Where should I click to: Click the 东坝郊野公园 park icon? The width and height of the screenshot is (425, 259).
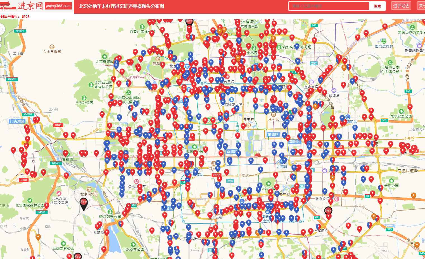click(x=401, y=111)
